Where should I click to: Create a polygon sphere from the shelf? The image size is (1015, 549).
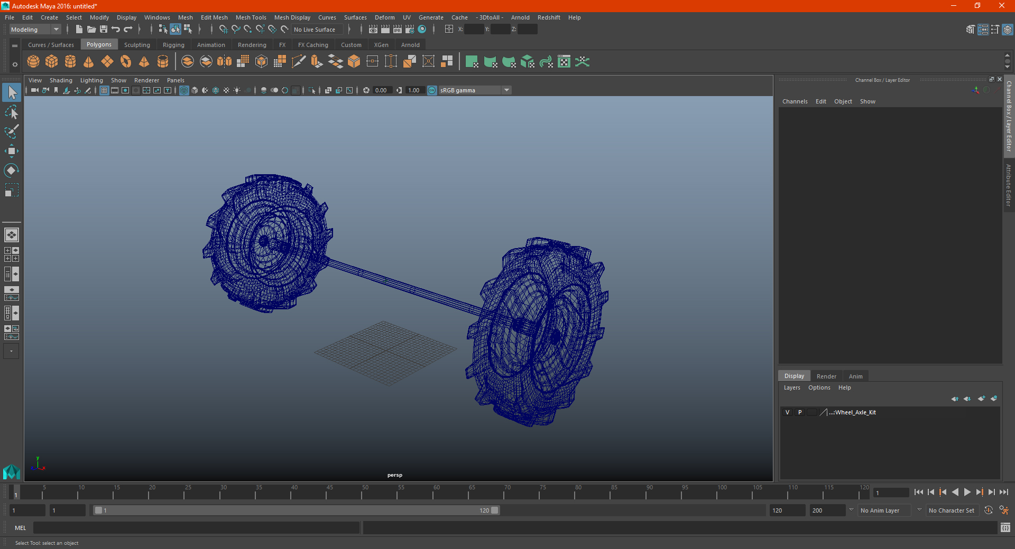click(x=33, y=62)
